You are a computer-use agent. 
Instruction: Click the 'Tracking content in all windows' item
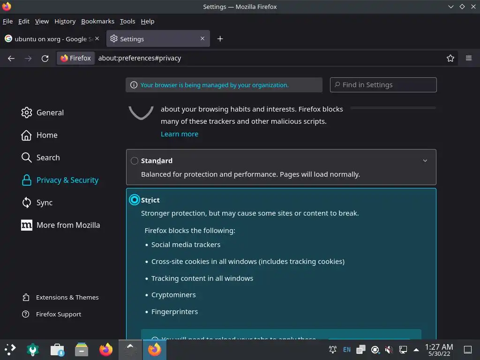click(202, 278)
